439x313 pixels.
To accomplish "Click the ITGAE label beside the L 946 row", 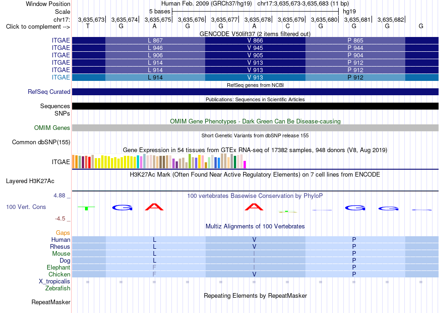I will click(61, 48).
